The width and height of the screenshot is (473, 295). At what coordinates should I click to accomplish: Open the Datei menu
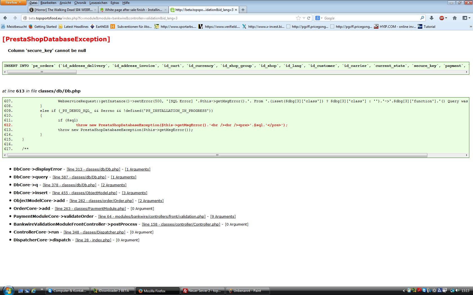(x=33, y=3)
